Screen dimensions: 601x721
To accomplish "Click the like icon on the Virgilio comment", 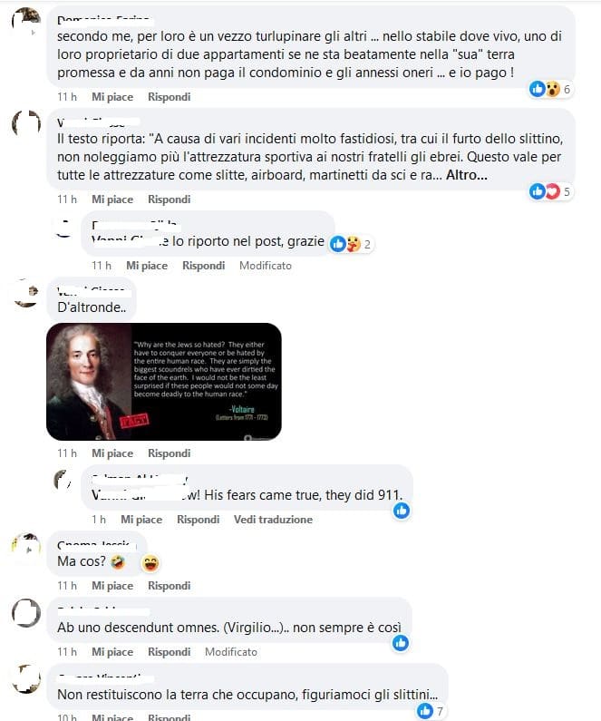I will (401, 643).
